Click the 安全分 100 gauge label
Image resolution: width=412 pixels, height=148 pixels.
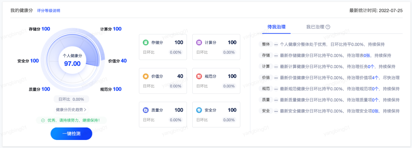pos(28,61)
